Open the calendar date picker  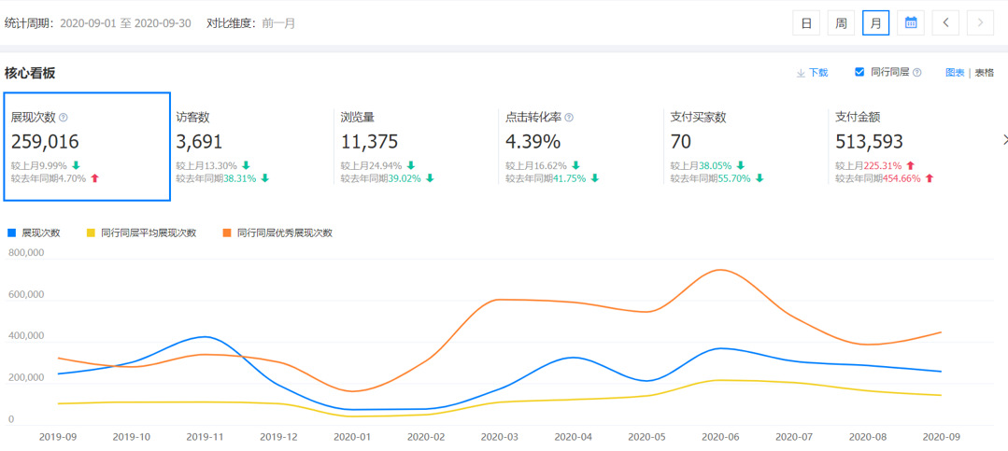tap(910, 23)
